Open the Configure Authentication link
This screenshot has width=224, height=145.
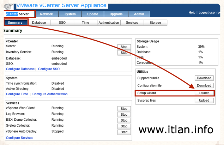pos(50,94)
